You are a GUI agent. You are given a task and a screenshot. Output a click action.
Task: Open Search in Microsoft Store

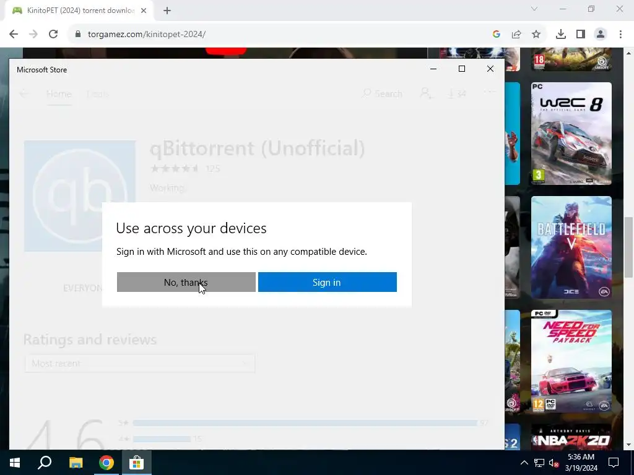pos(382,94)
